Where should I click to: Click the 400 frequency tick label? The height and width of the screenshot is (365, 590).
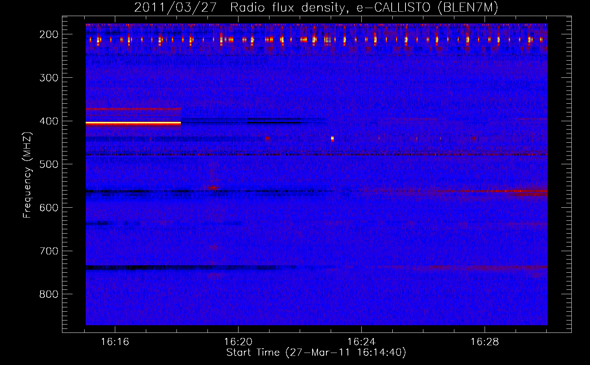click(49, 121)
